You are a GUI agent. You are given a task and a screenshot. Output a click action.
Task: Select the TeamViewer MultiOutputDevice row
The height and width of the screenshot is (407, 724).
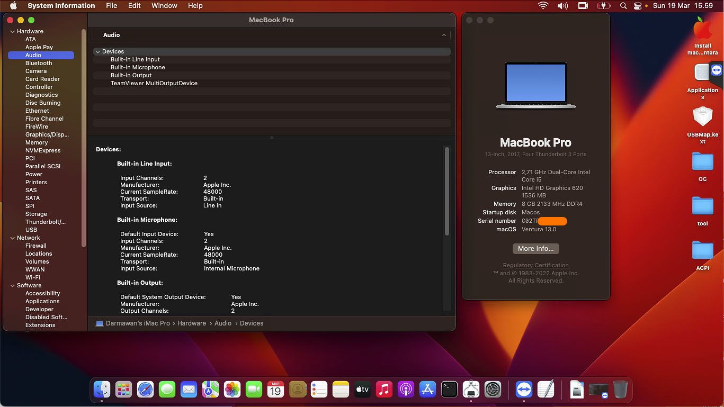[154, 83]
